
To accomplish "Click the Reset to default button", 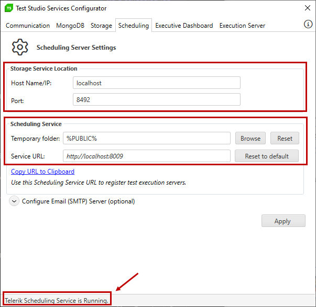I will pos(267,156).
